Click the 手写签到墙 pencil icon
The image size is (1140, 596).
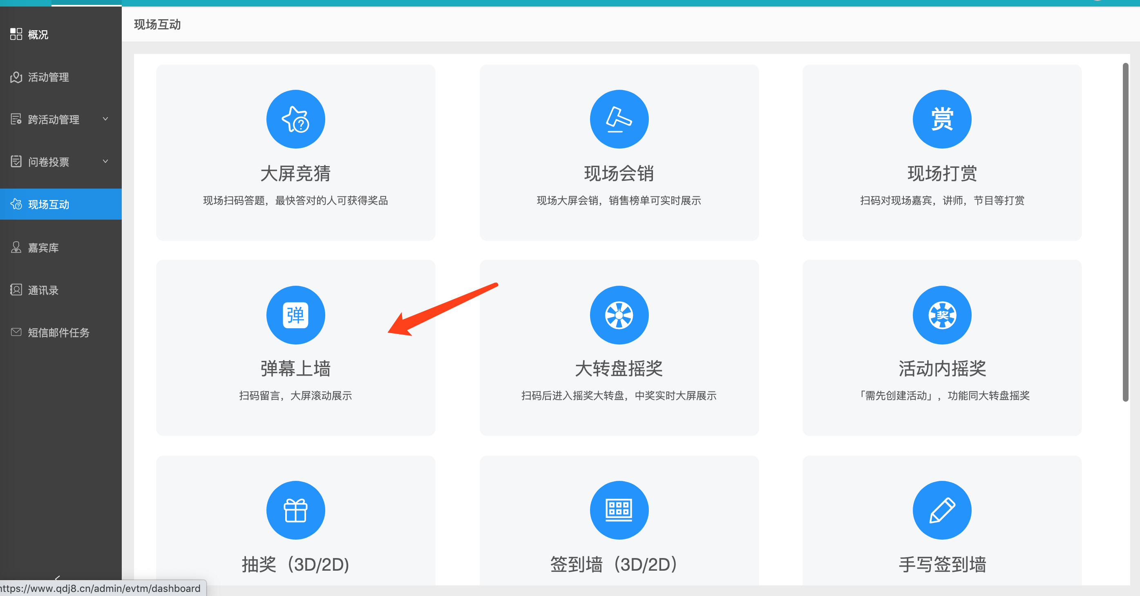point(942,510)
